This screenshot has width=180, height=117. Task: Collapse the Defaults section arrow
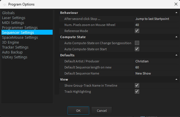pos(176,55)
